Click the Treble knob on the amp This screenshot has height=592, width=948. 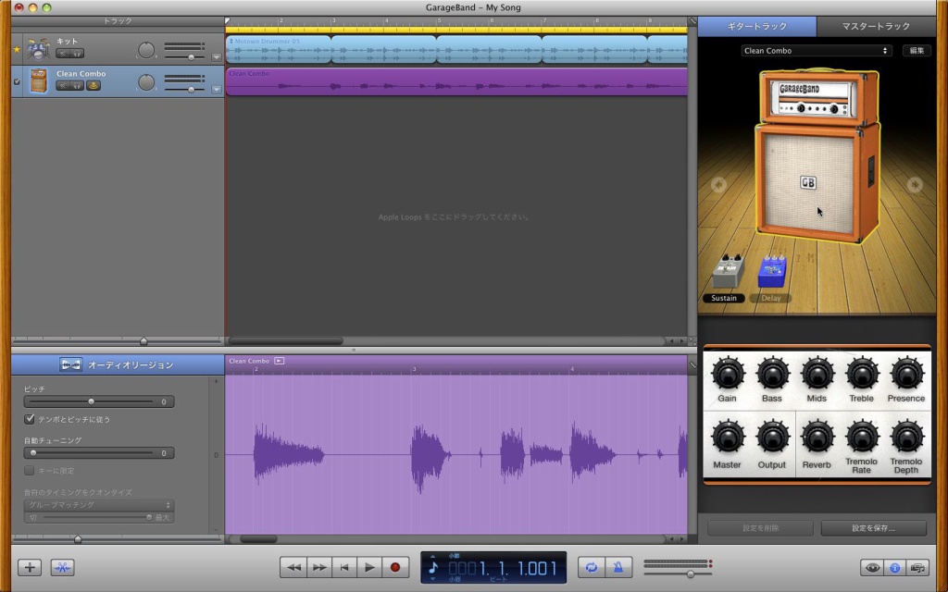pyautogui.click(x=862, y=374)
